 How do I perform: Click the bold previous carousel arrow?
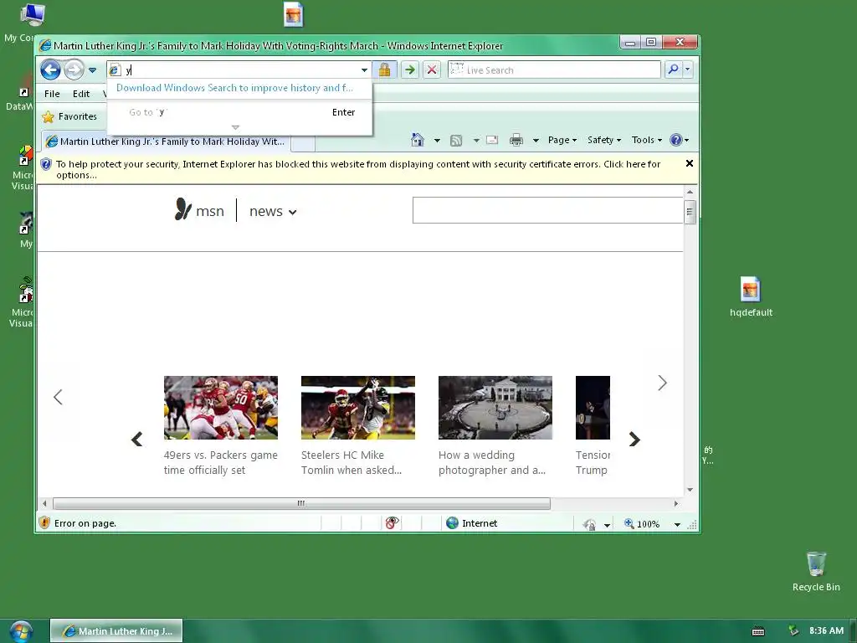[x=137, y=439]
